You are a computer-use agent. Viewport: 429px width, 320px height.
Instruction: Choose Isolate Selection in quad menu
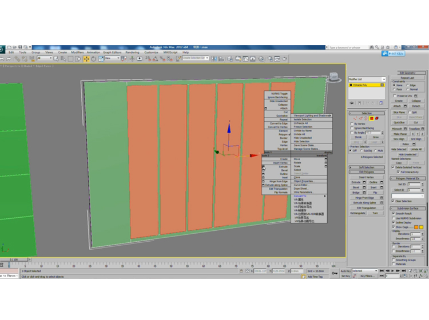pos(303,119)
